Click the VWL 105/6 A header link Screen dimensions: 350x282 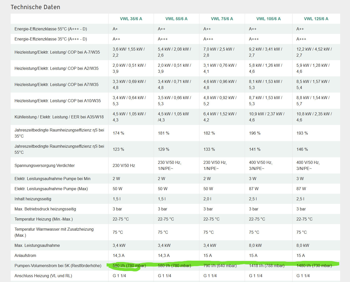point(268,19)
